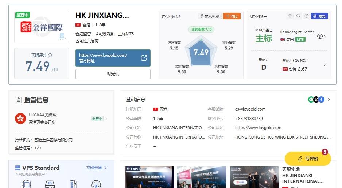Click the Taiwan flag next to 台湾
This screenshot has width=342, height=188.
pyautogui.click(x=285, y=69)
